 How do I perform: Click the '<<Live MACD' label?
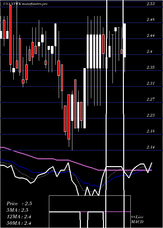(x=137, y=219)
